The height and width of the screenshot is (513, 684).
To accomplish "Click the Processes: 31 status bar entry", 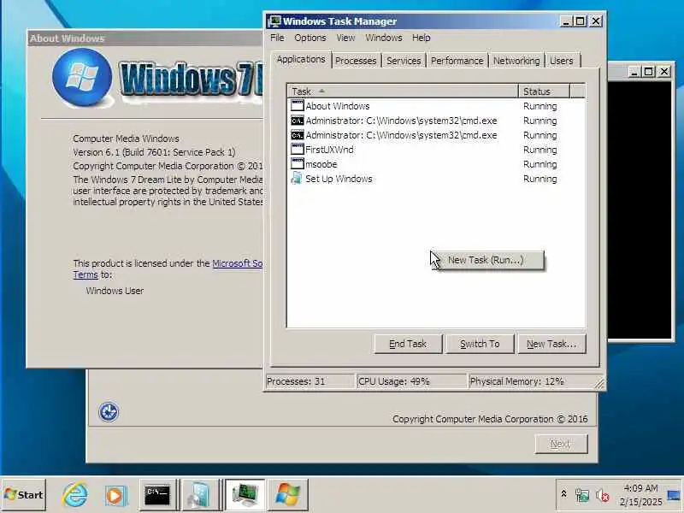I will [x=310, y=381].
